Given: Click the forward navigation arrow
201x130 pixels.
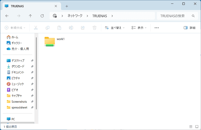Looking at the screenshot, I should 19,16.
